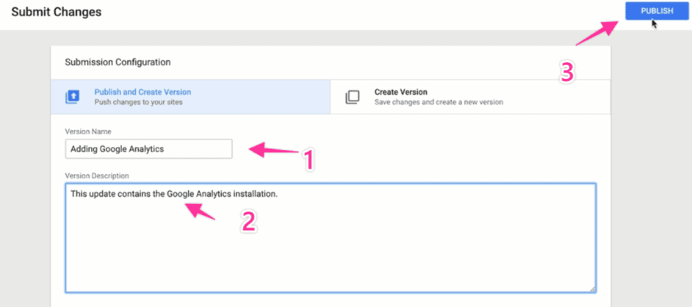The width and height of the screenshot is (692, 307).
Task: Click inside the Version Description text area
Action: click(x=330, y=238)
